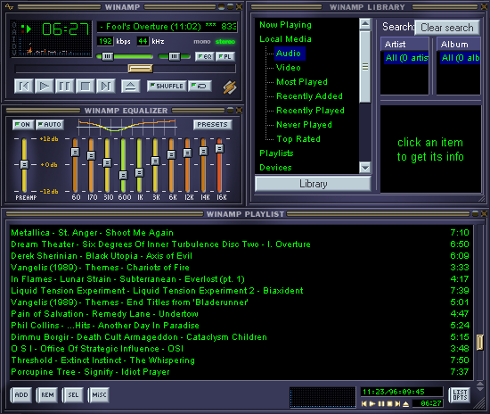Screen dimensions: 490x414
Task: Toggle the Repeat button
Action: click(x=200, y=86)
